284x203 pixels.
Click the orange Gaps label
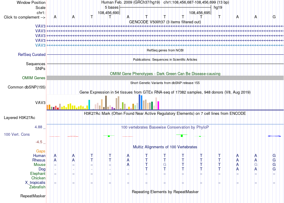click(x=41, y=151)
